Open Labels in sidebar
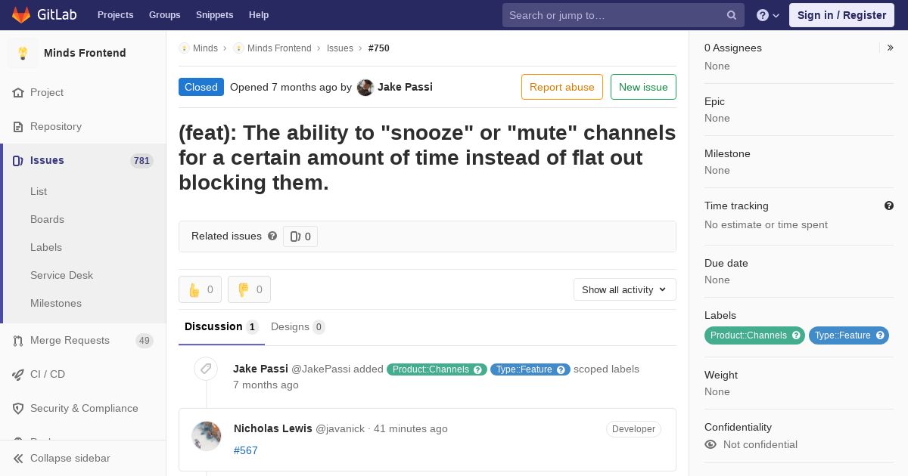Screen dimensions: 908x476 (x=46, y=247)
